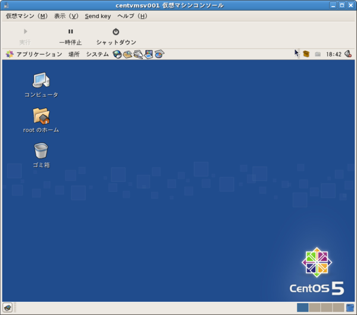This screenshot has height=315, width=357.
Task: Select the root のホーム folder icon
Action: click(41, 120)
